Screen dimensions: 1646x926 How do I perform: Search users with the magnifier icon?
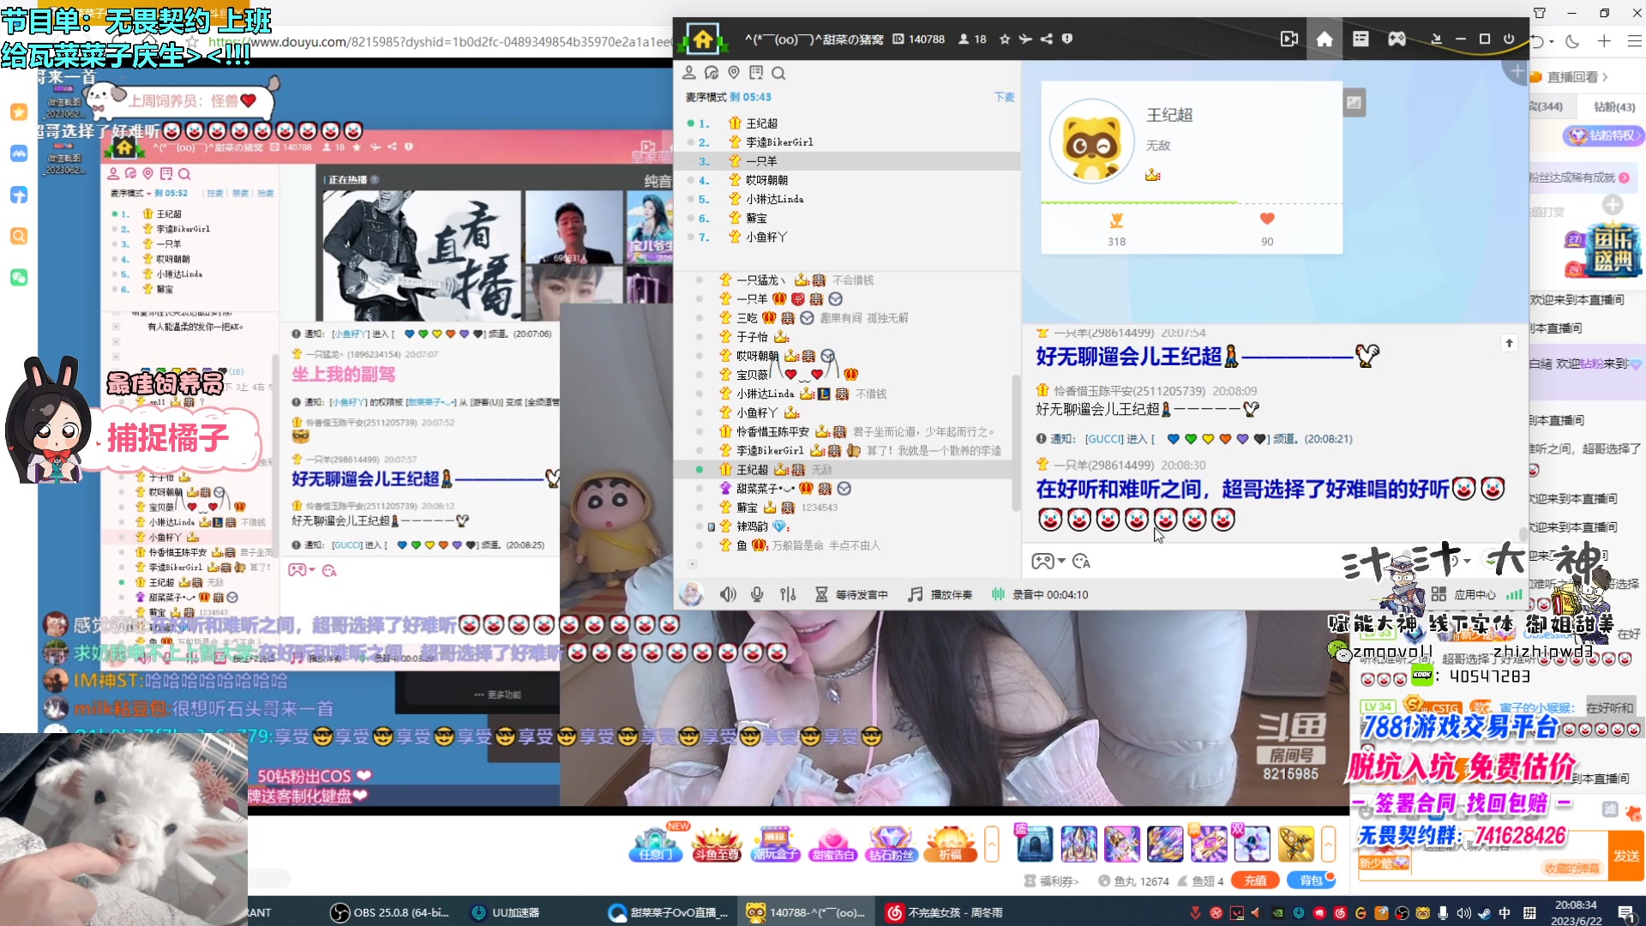[x=778, y=73]
